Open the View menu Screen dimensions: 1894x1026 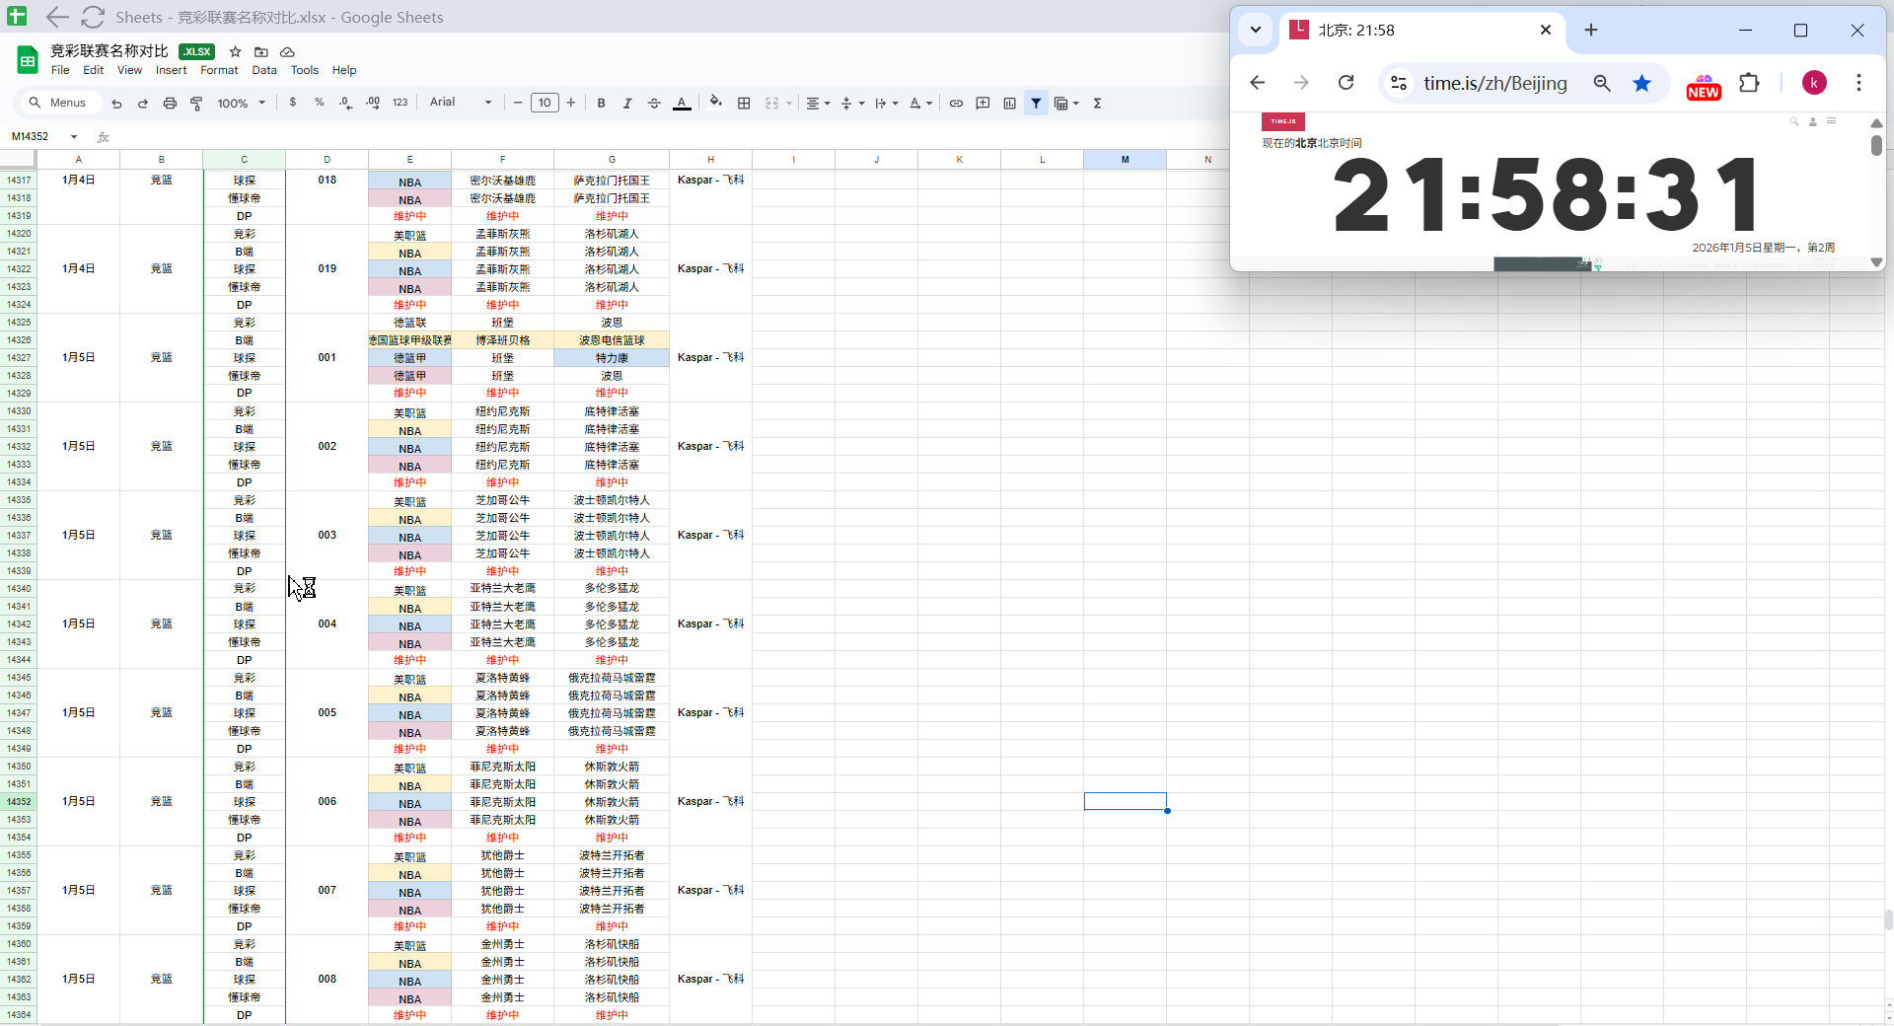129,70
